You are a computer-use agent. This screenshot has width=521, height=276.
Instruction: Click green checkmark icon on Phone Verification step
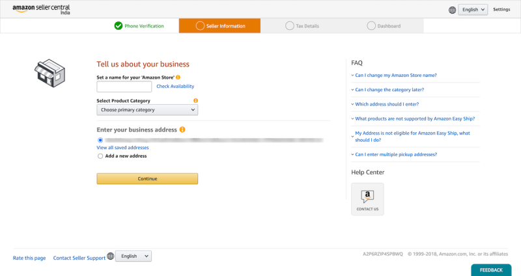point(119,25)
